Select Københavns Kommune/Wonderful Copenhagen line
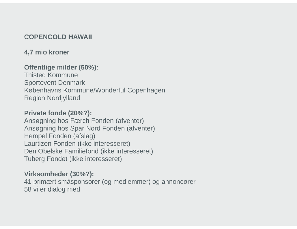 point(94,90)
